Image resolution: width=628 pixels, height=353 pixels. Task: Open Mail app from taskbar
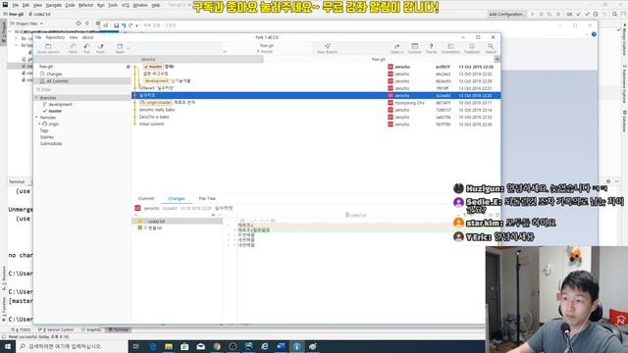click(x=200, y=346)
